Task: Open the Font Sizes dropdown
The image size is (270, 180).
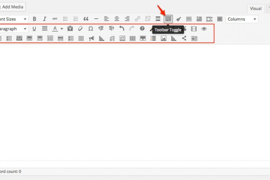Action: tap(14, 19)
